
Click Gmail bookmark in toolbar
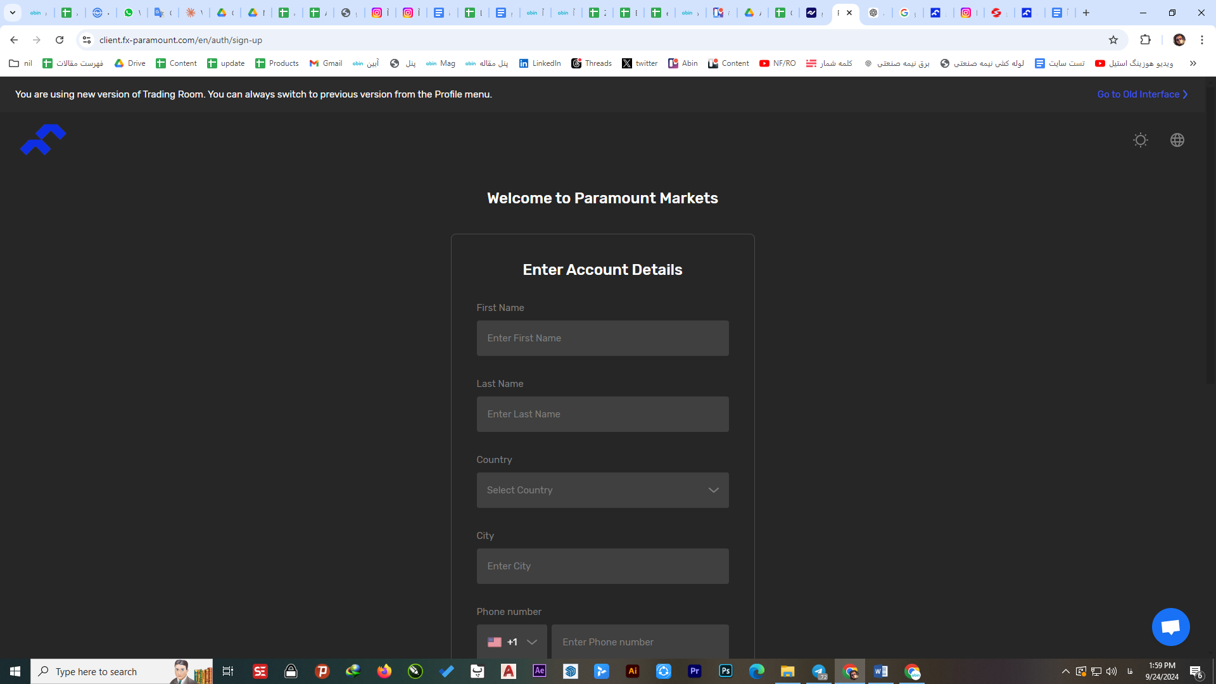point(326,63)
